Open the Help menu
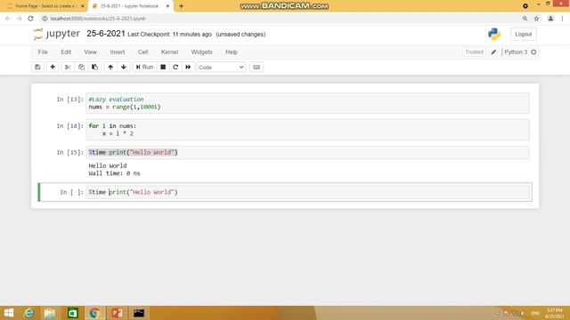This screenshot has height=320, width=570. 232,52
